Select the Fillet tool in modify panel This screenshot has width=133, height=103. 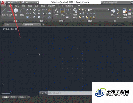[43, 13]
